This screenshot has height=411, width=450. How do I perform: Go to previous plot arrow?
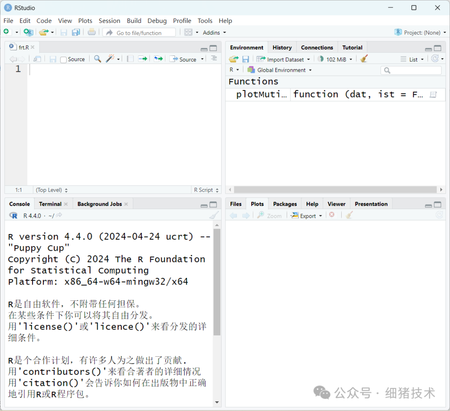[x=233, y=216]
